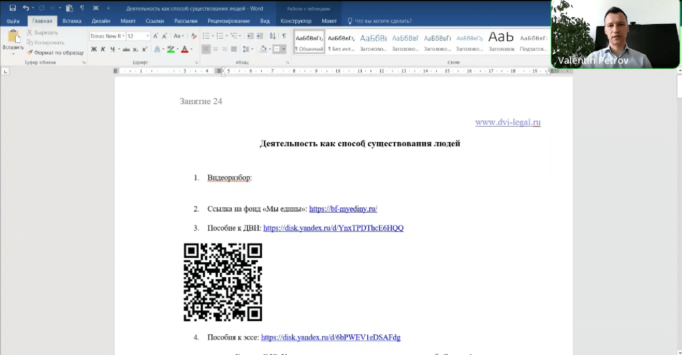The width and height of the screenshot is (682, 355).
Task: Open the 6bPWEV1eDSAFdg Yandex disk link
Action: [331, 337]
